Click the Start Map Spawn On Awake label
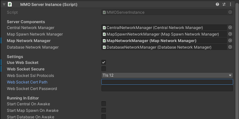This screenshot has height=119, width=239. coord(33,111)
